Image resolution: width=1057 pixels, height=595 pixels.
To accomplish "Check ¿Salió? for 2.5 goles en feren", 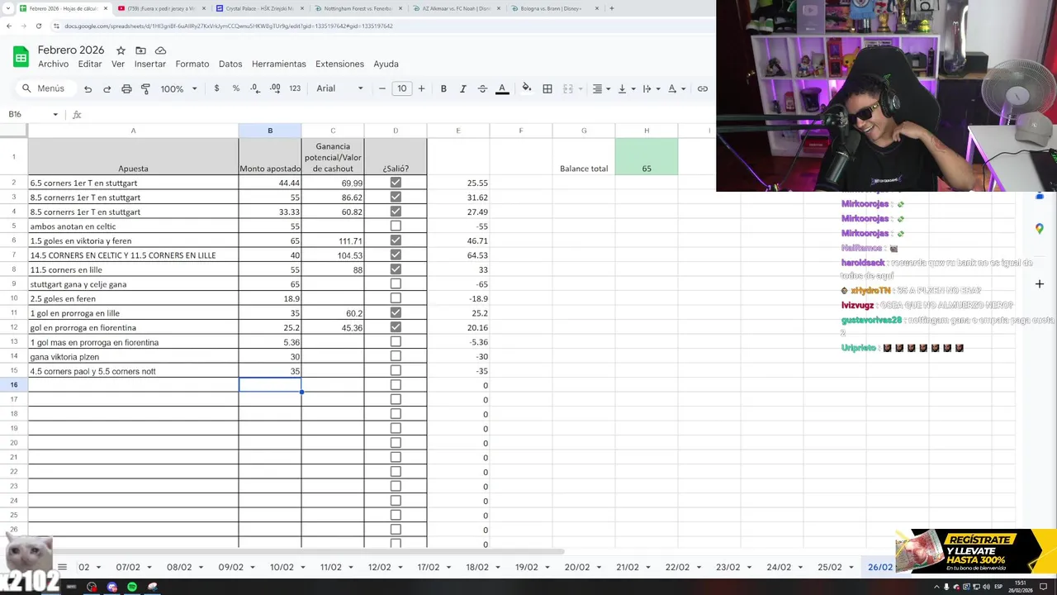I will coord(396,298).
